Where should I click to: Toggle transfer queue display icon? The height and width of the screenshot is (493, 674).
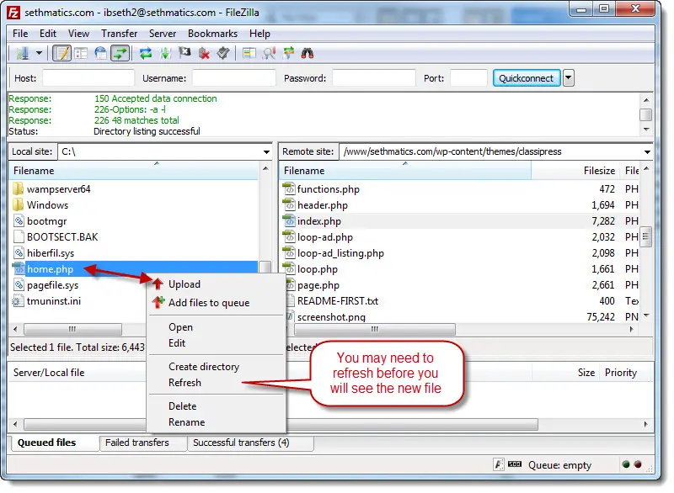tap(120, 53)
